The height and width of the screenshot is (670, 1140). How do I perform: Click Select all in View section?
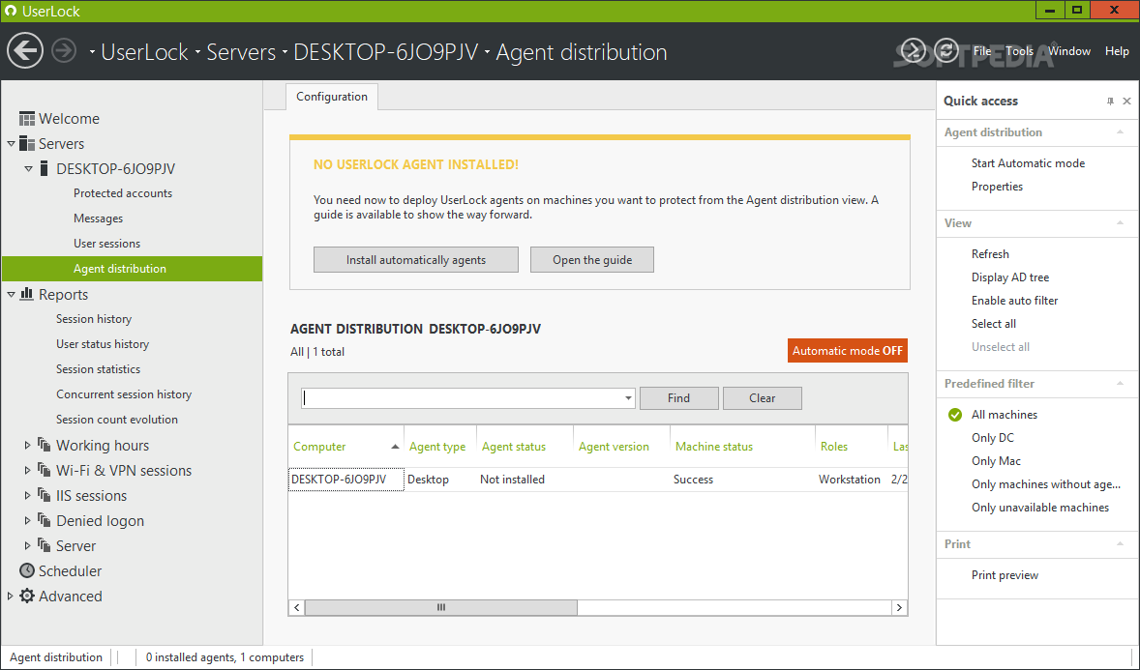point(993,324)
